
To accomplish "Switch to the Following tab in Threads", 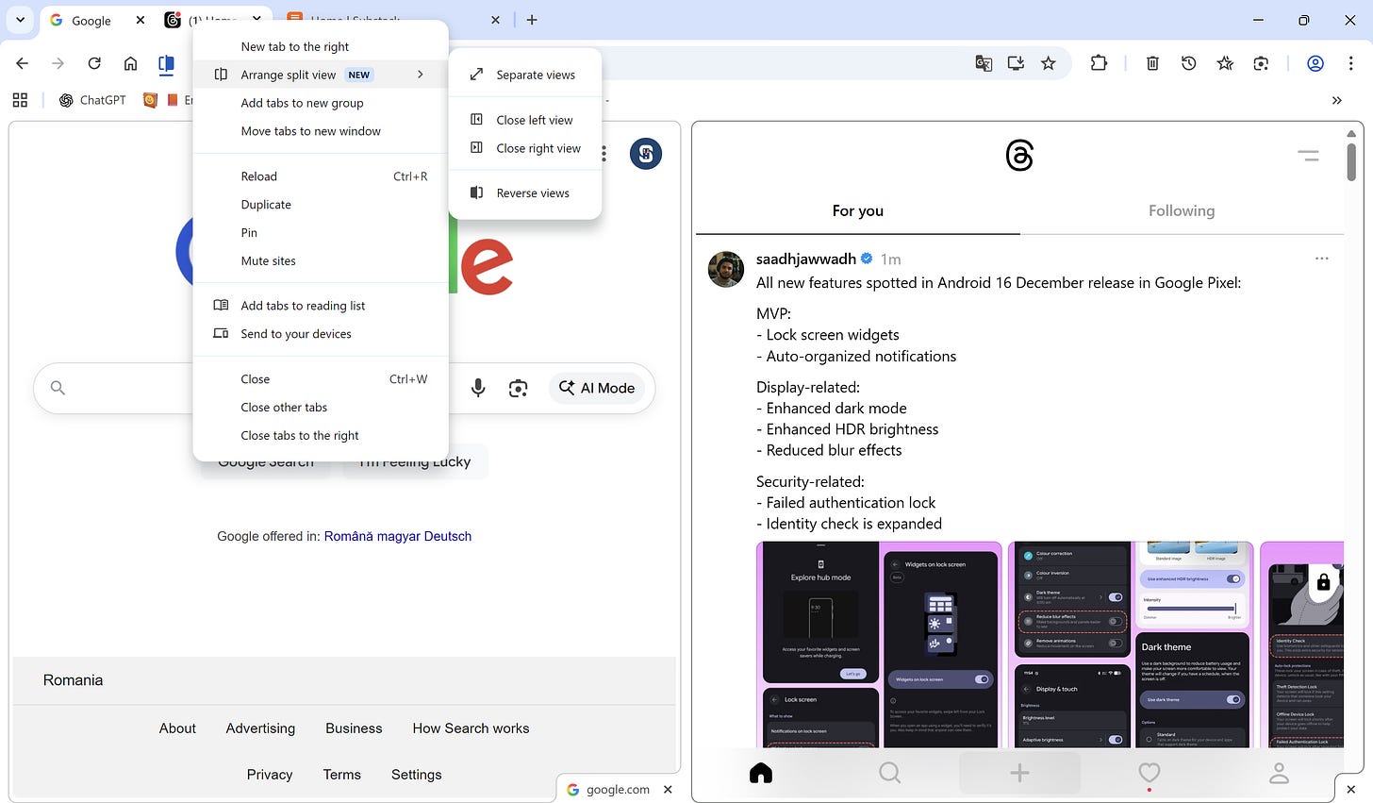I will point(1182,210).
